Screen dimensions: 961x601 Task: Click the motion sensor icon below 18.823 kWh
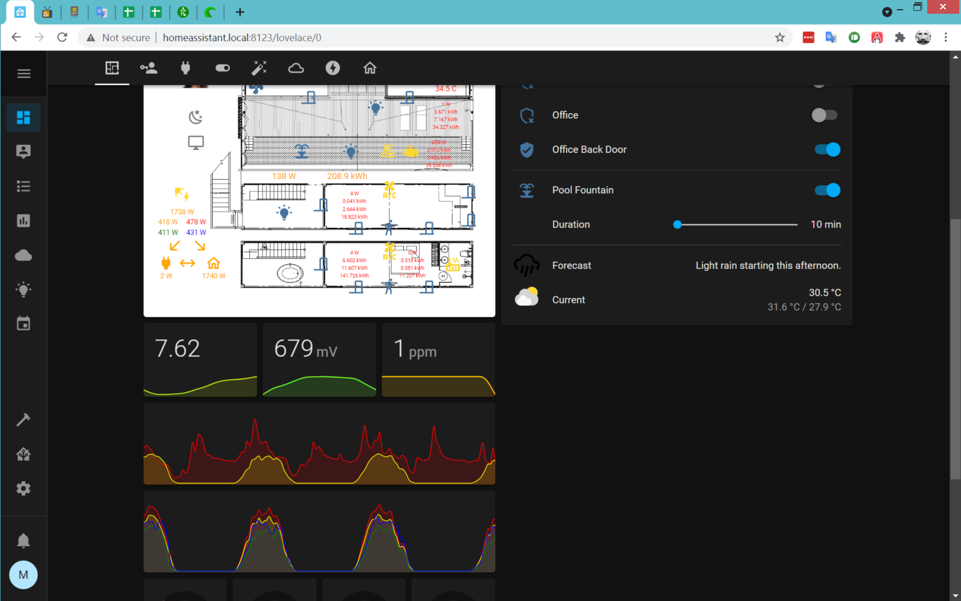(389, 228)
